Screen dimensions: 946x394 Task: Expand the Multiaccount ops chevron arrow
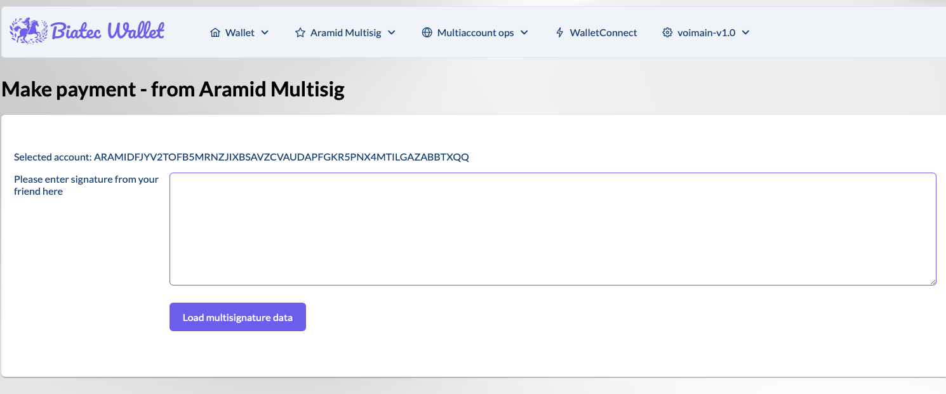(x=524, y=32)
